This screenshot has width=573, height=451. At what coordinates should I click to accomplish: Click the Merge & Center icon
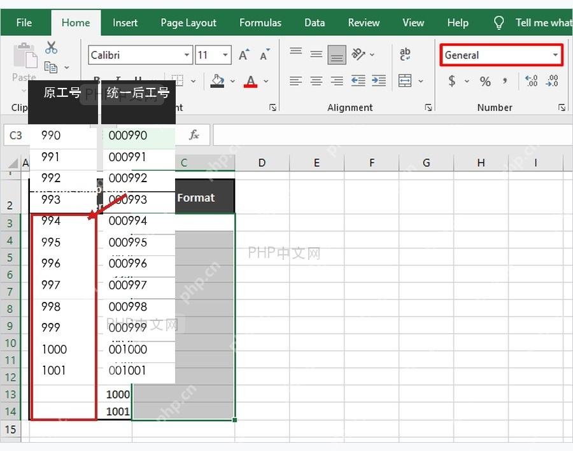click(405, 80)
